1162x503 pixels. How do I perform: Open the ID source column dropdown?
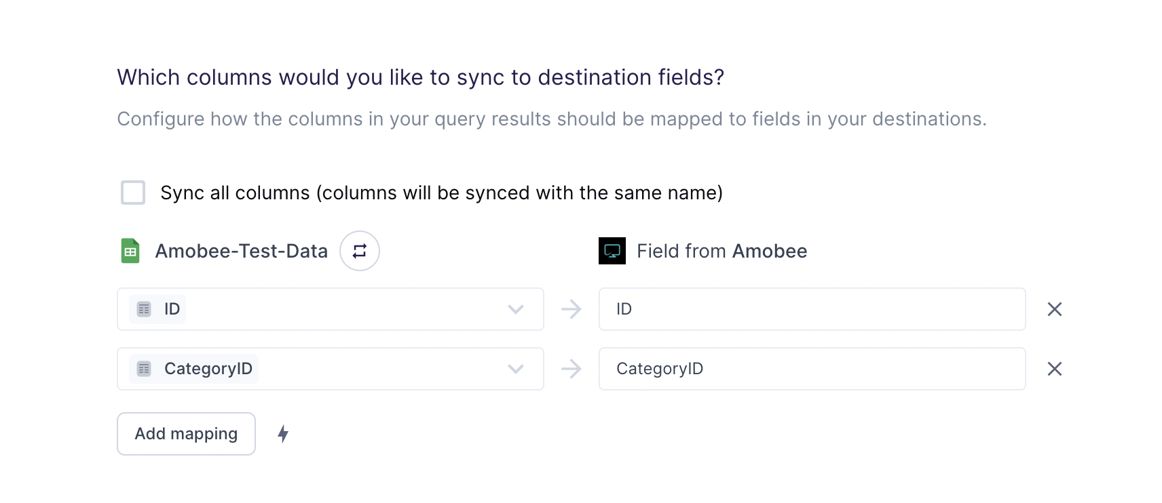[x=331, y=309]
